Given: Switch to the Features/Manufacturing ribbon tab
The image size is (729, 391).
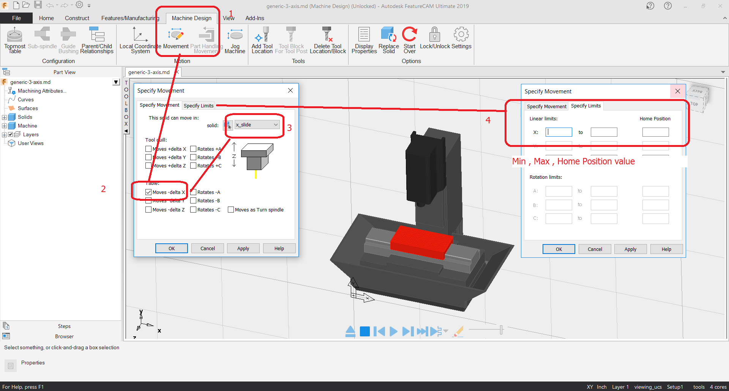Looking at the screenshot, I should [130, 18].
